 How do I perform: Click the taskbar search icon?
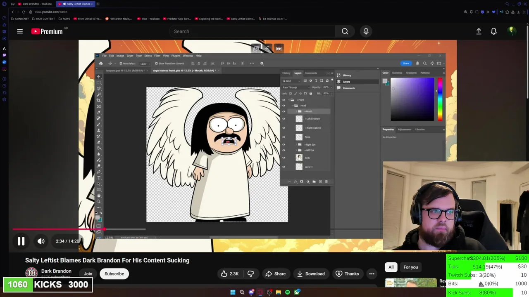[242, 292]
